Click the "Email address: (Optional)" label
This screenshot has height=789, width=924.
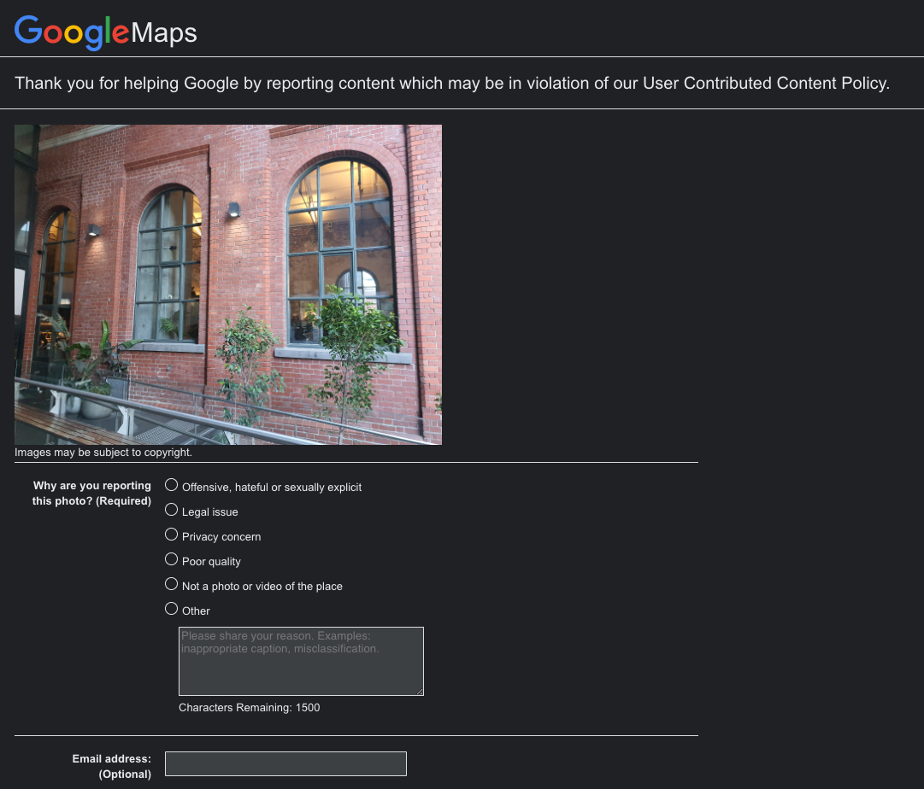click(x=111, y=766)
